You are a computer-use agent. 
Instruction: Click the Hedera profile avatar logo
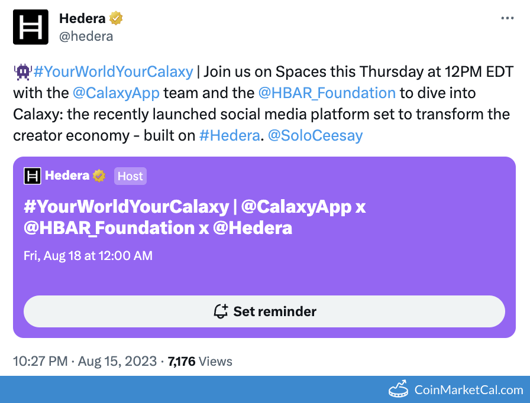31,27
